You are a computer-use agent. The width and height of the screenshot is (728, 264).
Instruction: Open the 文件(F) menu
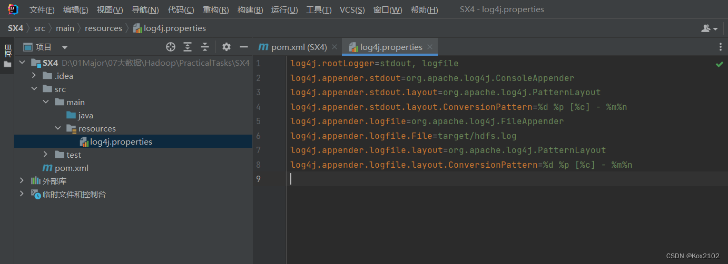point(42,10)
